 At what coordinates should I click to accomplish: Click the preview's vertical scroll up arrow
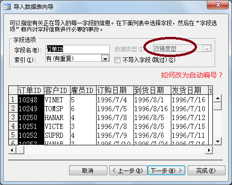(218, 98)
